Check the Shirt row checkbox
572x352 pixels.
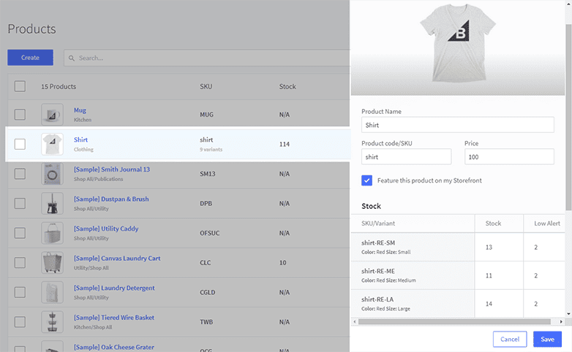pyautogui.click(x=20, y=144)
